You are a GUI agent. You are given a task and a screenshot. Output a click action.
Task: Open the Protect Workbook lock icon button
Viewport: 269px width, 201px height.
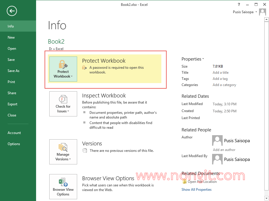pos(63,69)
